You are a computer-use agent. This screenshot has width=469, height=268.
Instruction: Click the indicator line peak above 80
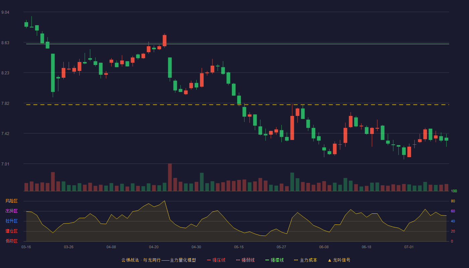pos(164,201)
